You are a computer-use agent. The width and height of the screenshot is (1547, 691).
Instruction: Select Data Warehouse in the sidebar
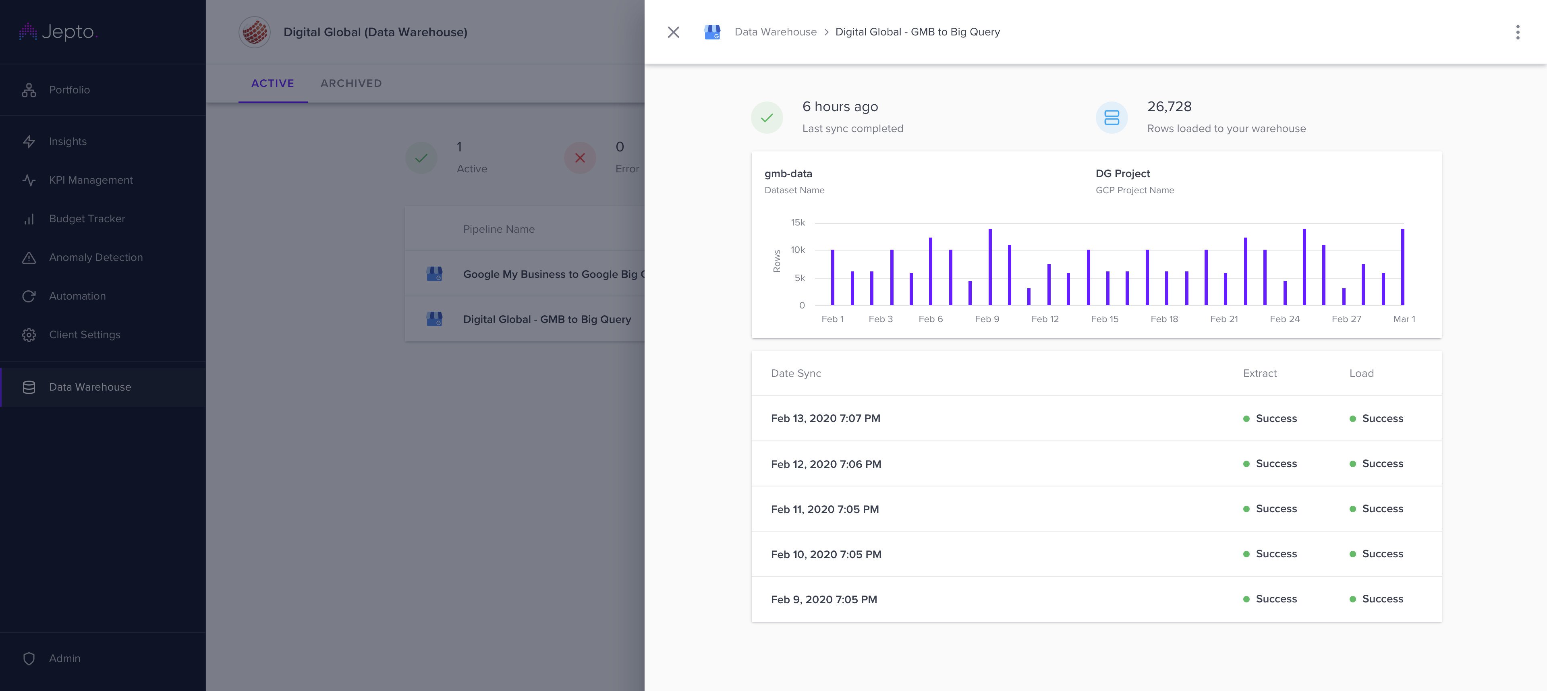pyautogui.click(x=103, y=387)
